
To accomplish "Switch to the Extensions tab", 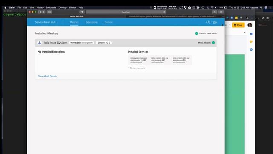I will 91,22.
